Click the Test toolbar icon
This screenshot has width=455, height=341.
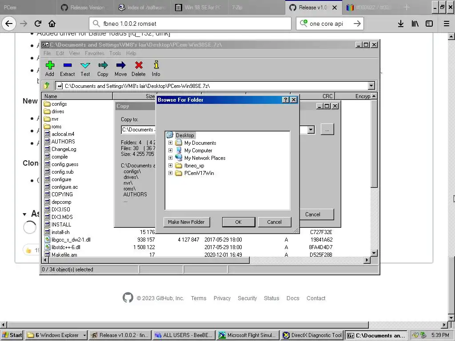tap(85, 69)
